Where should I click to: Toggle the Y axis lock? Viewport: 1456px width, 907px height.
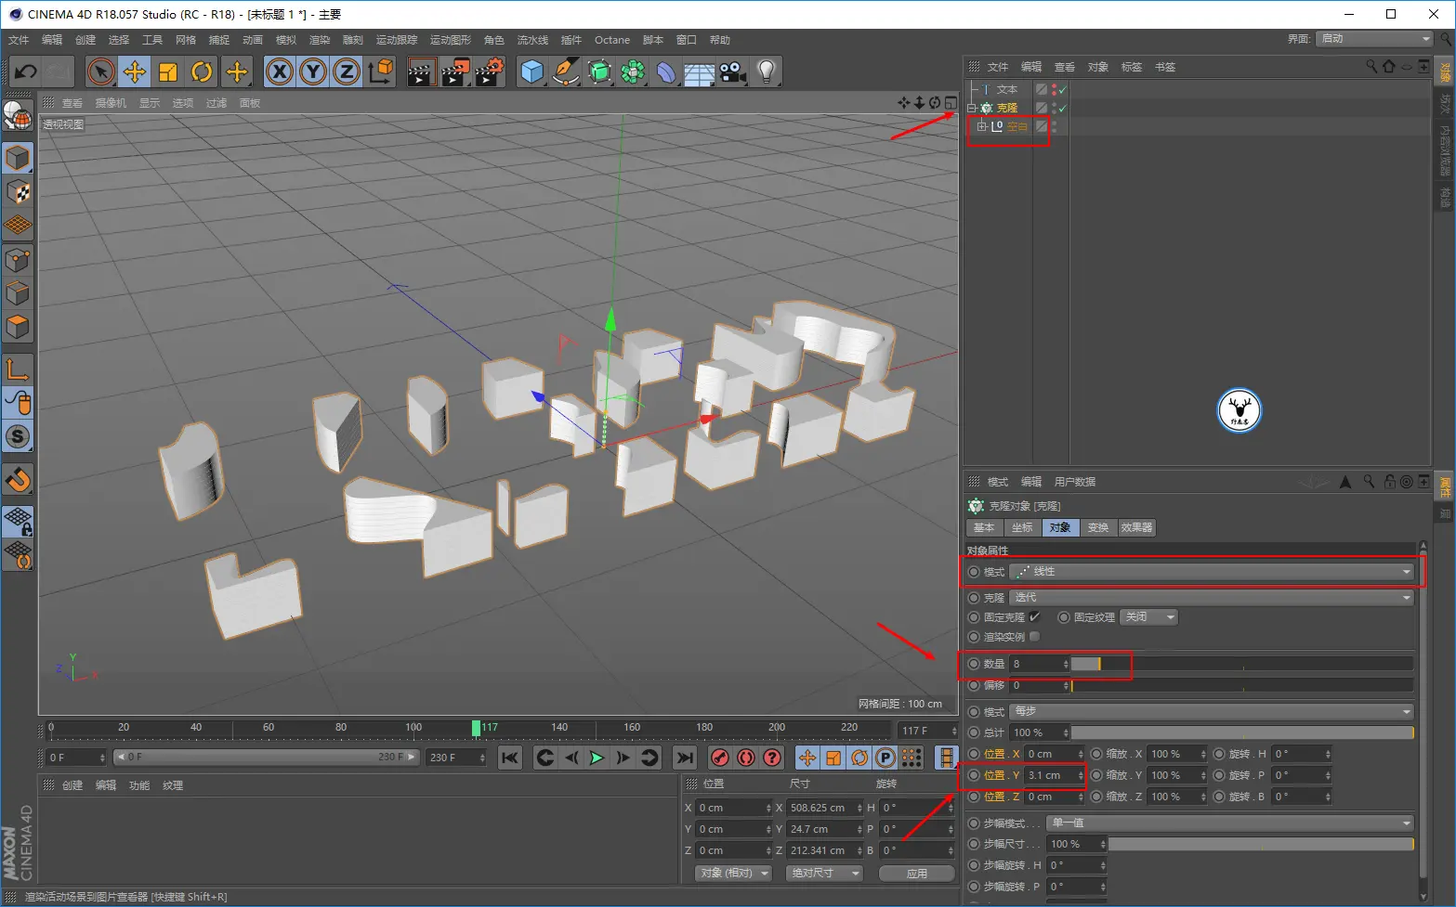(x=313, y=71)
